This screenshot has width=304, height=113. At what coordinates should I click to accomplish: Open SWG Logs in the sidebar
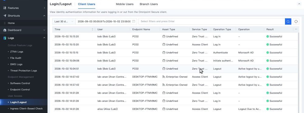coord(16,64)
